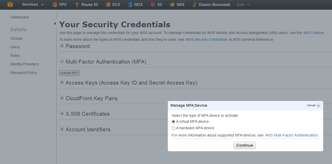Open Route 53 from the toolbar
This screenshot has height=164, width=332.
[x=86, y=4]
